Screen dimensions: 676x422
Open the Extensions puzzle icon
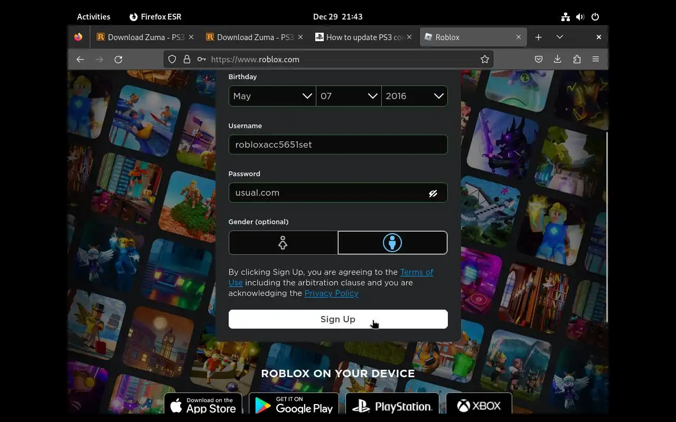[x=577, y=59]
